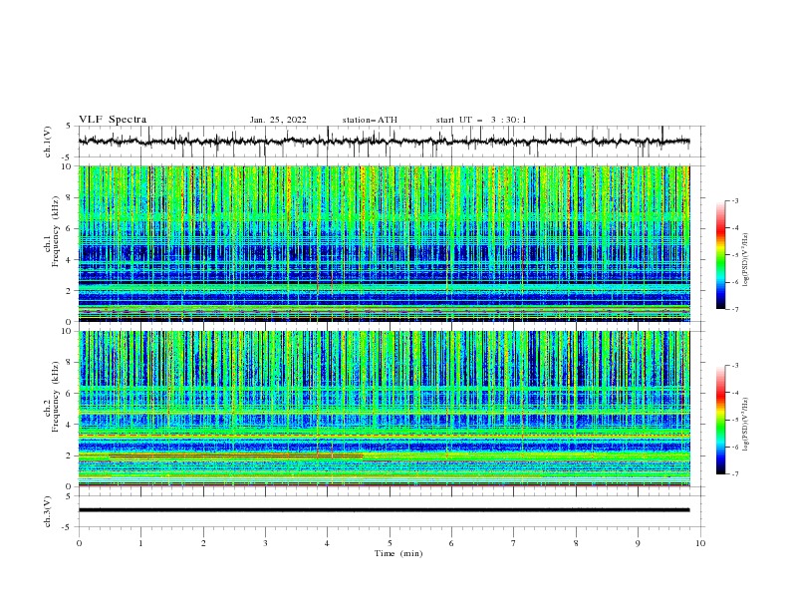Screen dimensions: 789x610
Task: Click the '3' tick on the time axis
Action: pos(265,543)
